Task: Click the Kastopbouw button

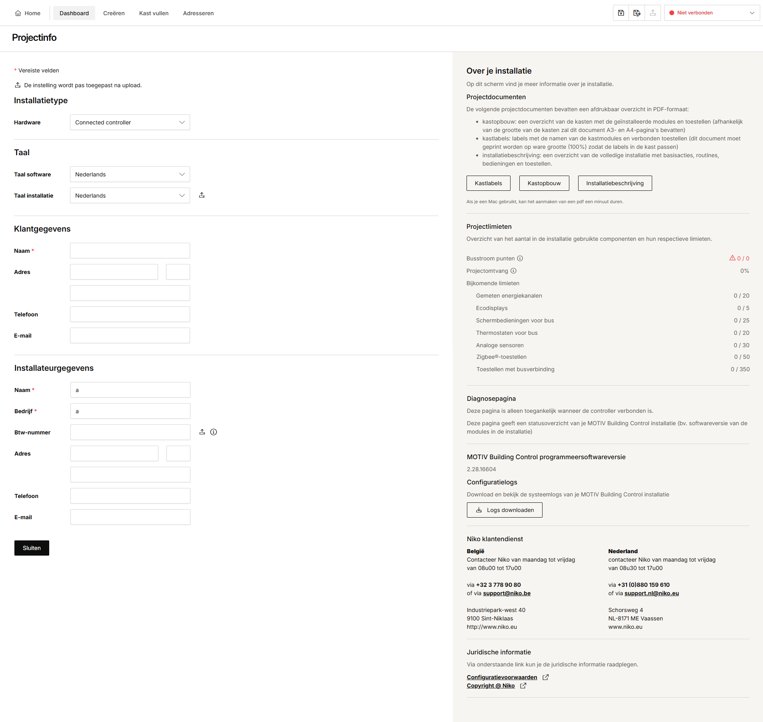Action: (544, 183)
